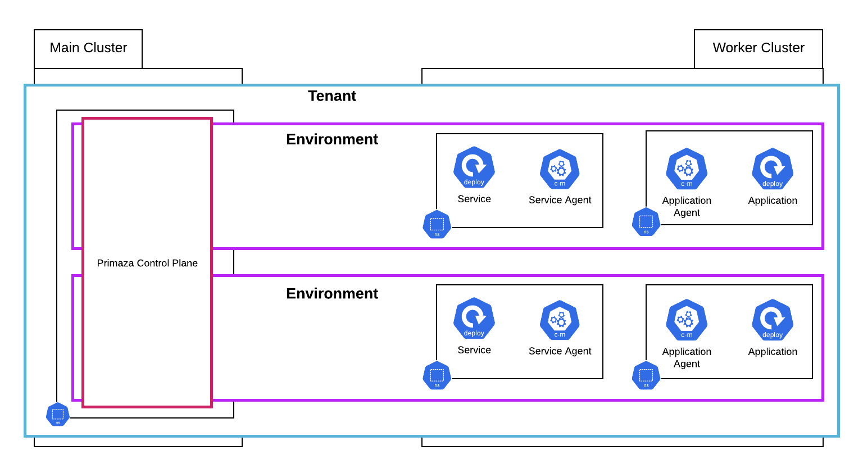
Task: Click the ns icon of the bottom Service namespace
Action: (437, 376)
